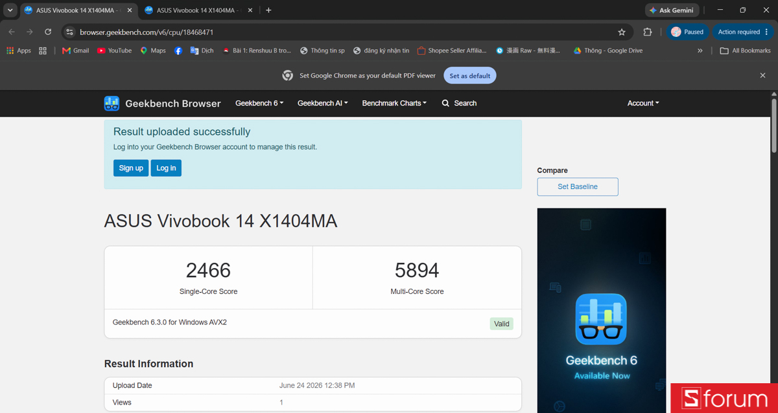
Task: Click the tab groups grid icon
Action: (x=43, y=50)
